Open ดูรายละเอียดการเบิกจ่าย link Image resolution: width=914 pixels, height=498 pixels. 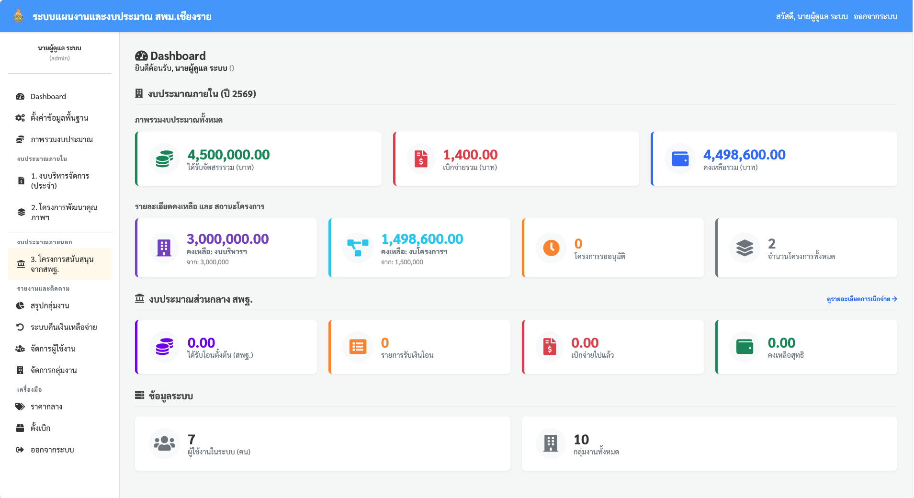862,299
